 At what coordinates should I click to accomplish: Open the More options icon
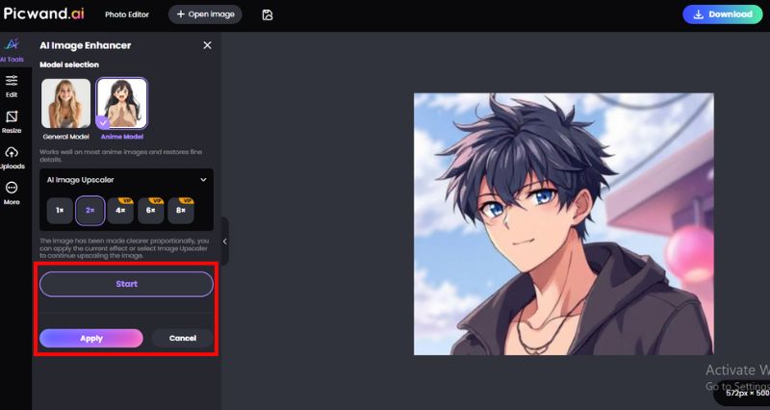[x=12, y=188]
